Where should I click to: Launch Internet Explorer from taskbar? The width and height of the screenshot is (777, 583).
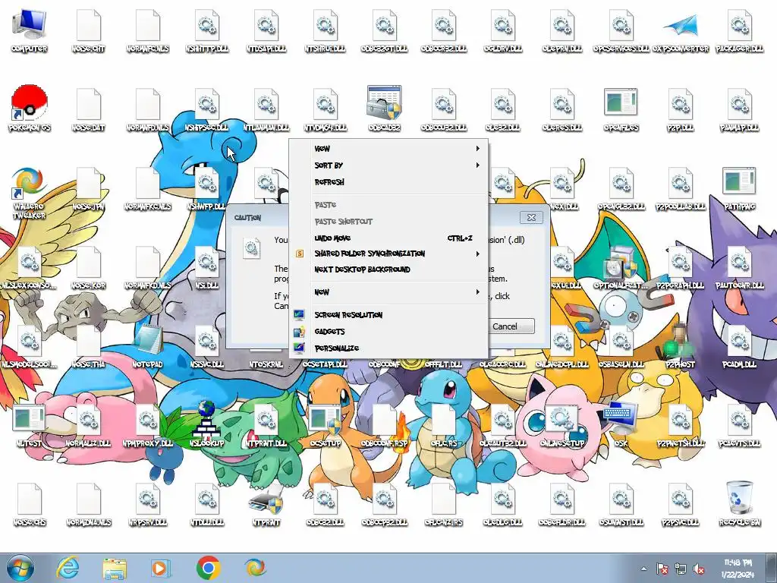tap(68, 568)
